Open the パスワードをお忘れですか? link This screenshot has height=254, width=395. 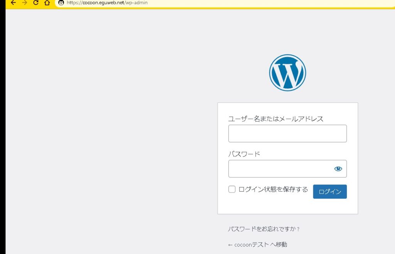click(x=264, y=229)
